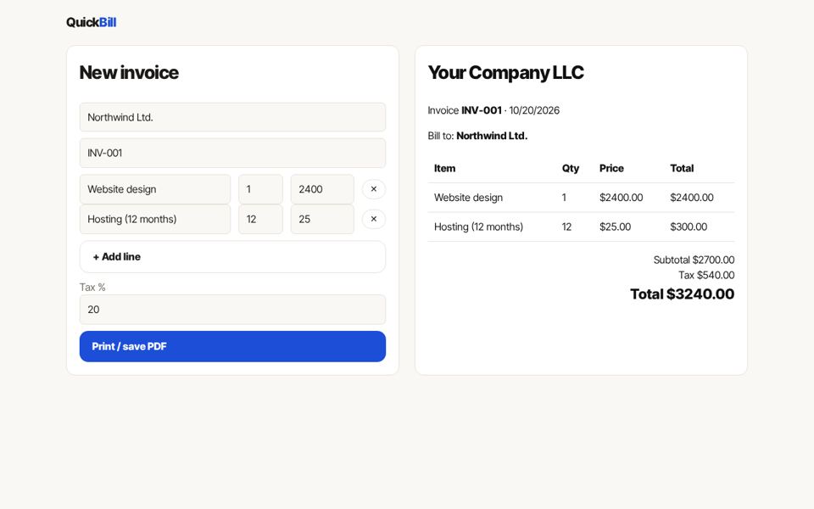Edit the quantity field showing 12

(260, 219)
